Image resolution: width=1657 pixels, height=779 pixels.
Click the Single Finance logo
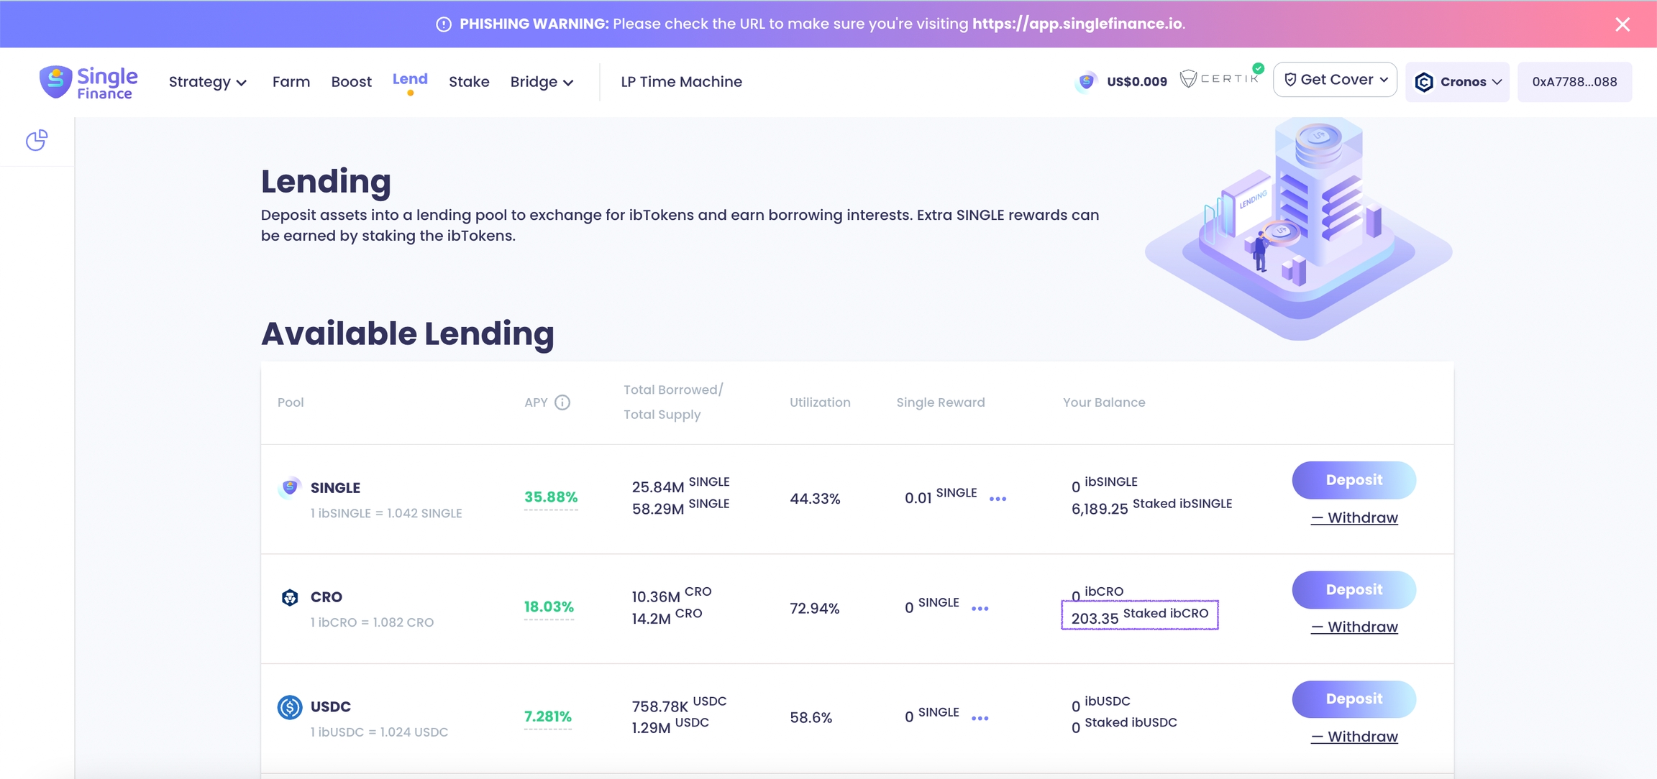pos(88,82)
